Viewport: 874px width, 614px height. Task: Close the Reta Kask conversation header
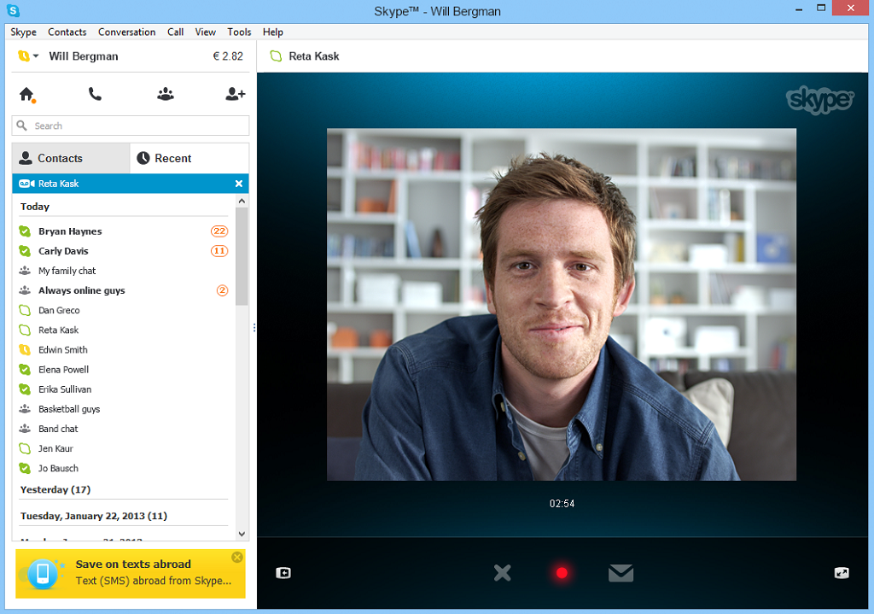tap(239, 183)
